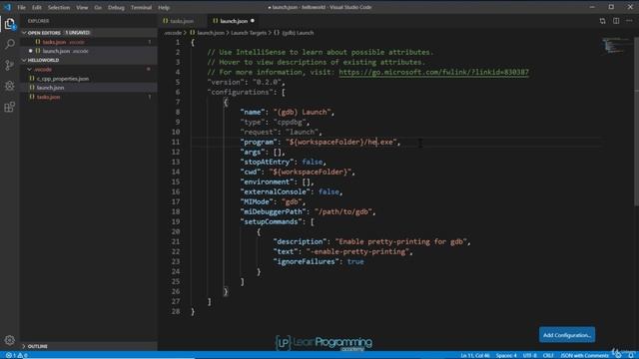Click the unsaved dot on launch.json tab
Screen dimensions: 639x359
tap(253, 21)
